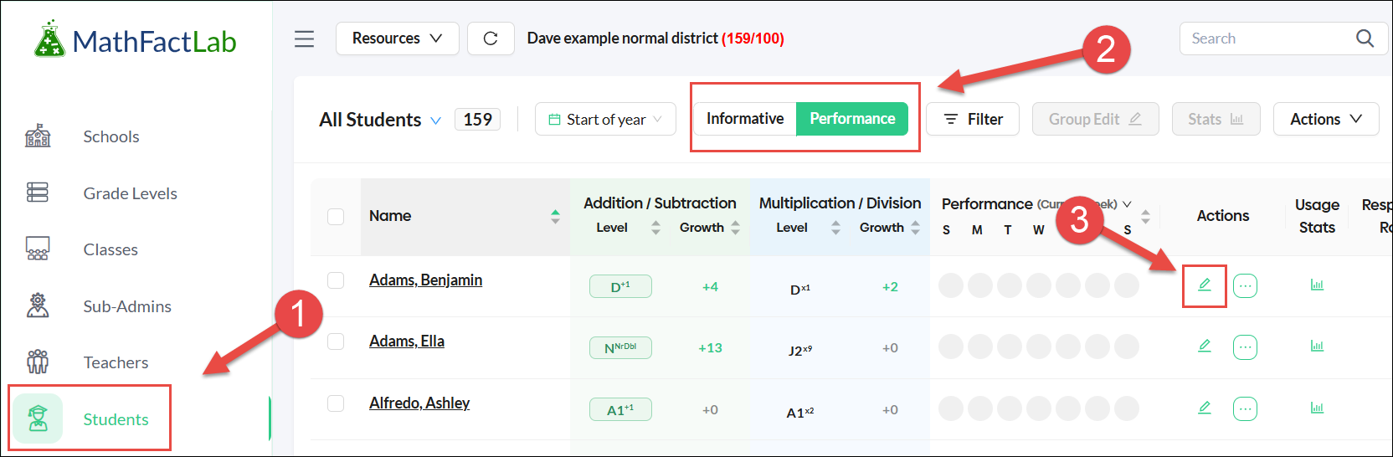The width and height of the screenshot is (1393, 457).
Task: Select checkbox for Adams, Ella
Action: pyautogui.click(x=336, y=341)
